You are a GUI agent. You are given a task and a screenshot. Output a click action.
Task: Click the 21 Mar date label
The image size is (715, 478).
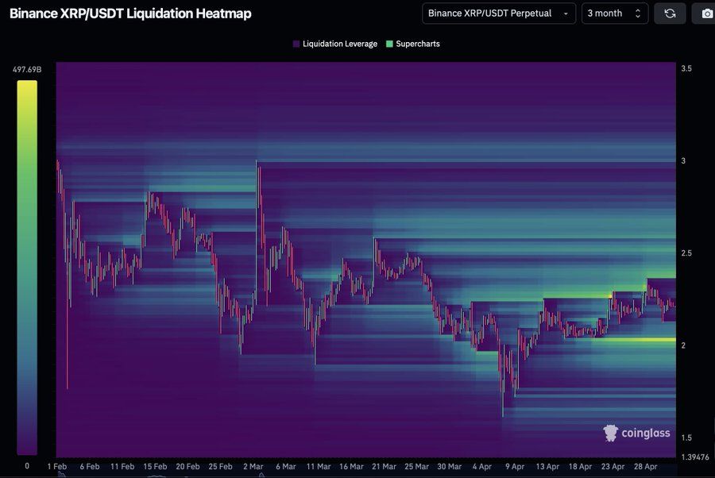[384, 467]
